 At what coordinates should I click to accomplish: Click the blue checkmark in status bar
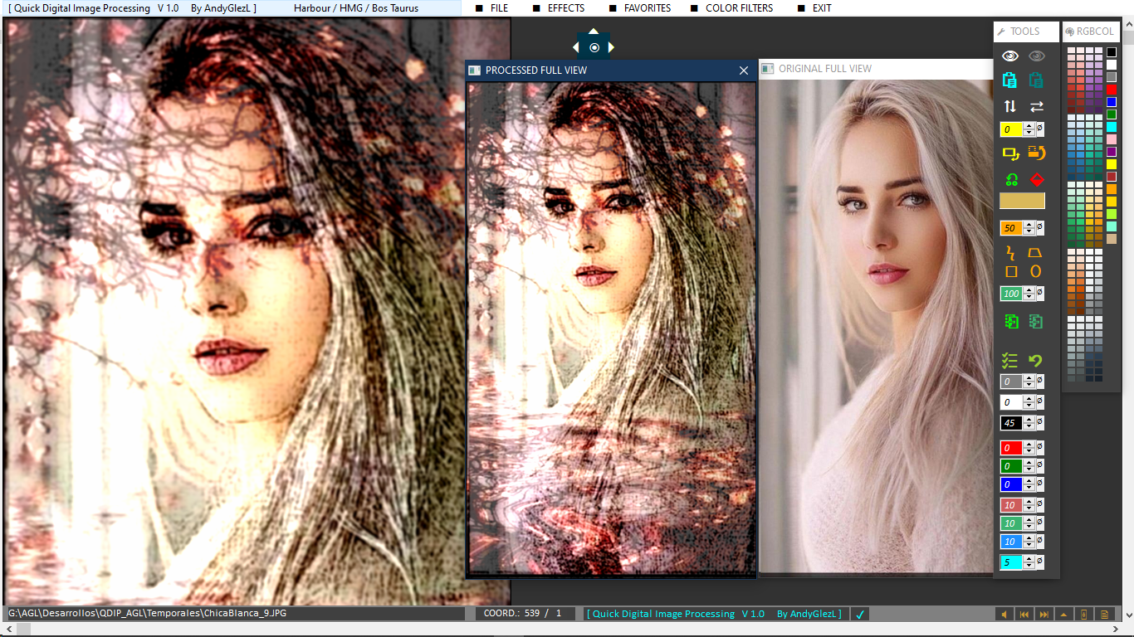click(860, 615)
